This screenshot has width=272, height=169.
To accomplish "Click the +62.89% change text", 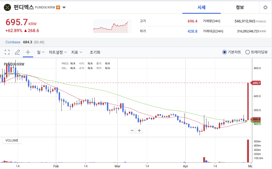I will (x=14, y=31).
